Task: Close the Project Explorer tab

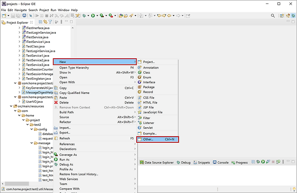Action: click(31, 22)
